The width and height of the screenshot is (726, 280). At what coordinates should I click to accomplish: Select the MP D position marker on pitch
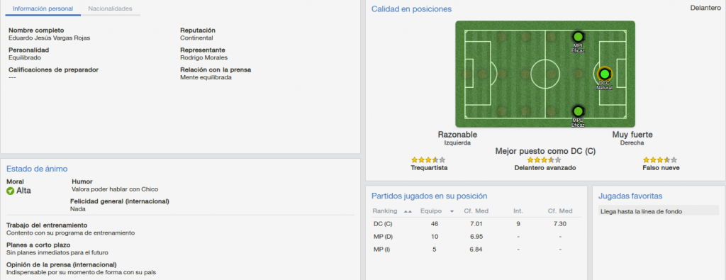click(577, 111)
